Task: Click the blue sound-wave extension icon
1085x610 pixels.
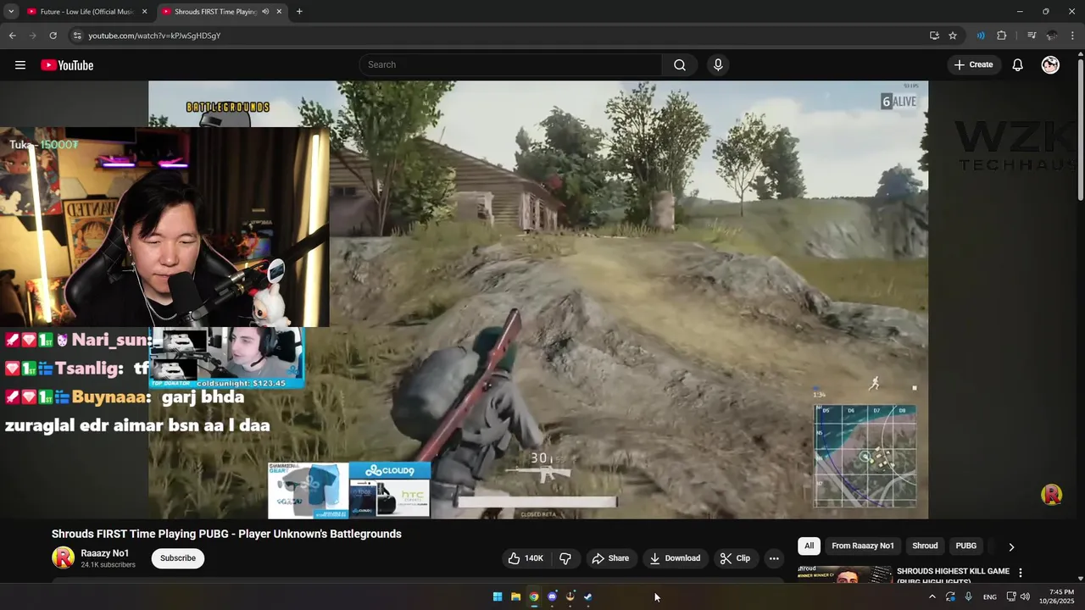Action: click(x=981, y=36)
